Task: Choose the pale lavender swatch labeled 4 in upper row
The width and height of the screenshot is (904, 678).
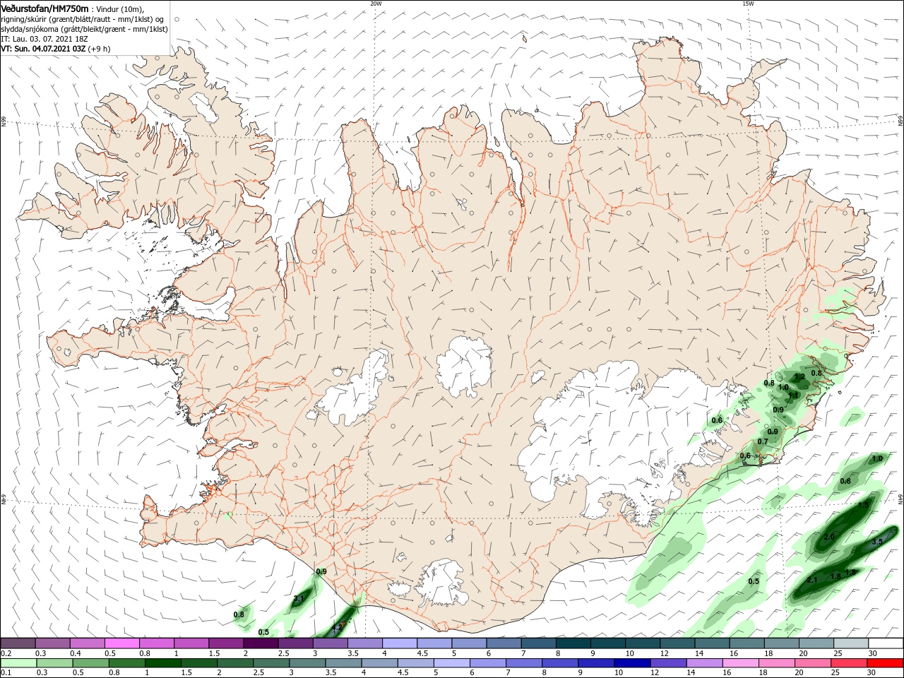Action: pyautogui.click(x=400, y=643)
